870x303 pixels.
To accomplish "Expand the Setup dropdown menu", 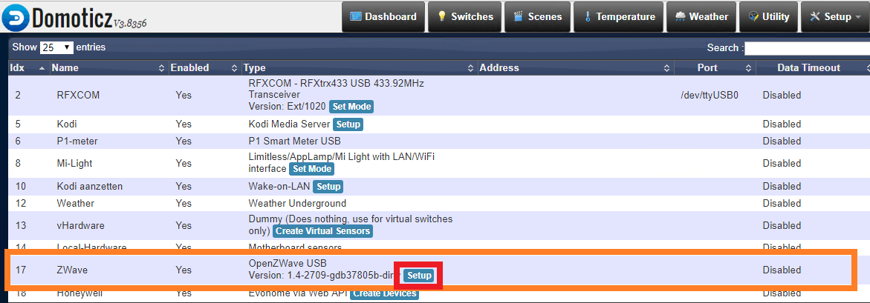I will 835,16.
